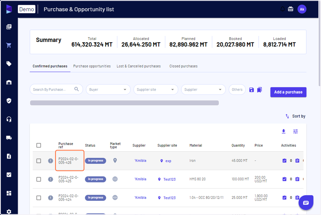Screen dimensions: 321x215
Task: Expand the Supplier site dropdown filter
Action: tap(156, 89)
